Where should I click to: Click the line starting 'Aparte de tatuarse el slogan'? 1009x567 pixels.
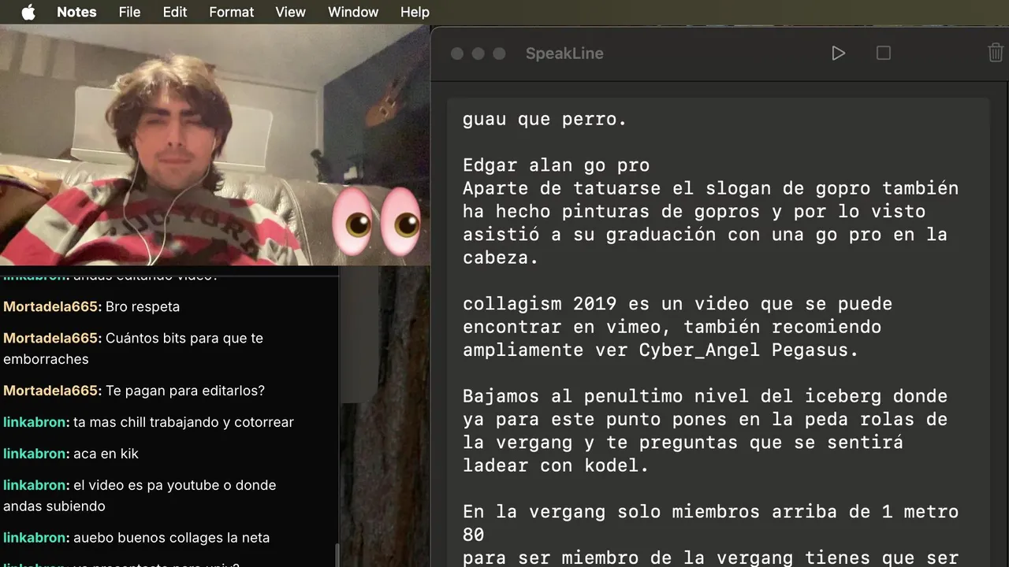pyautogui.click(x=710, y=188)
